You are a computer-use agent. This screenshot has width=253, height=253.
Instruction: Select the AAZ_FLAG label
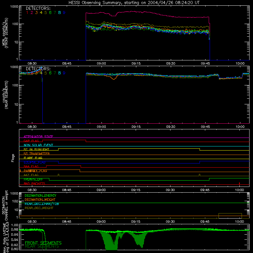point(31,175)
